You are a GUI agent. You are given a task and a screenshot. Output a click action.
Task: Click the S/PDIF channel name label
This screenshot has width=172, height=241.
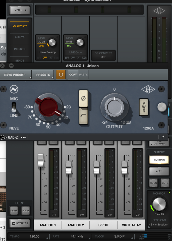click(x=103, y=225)
